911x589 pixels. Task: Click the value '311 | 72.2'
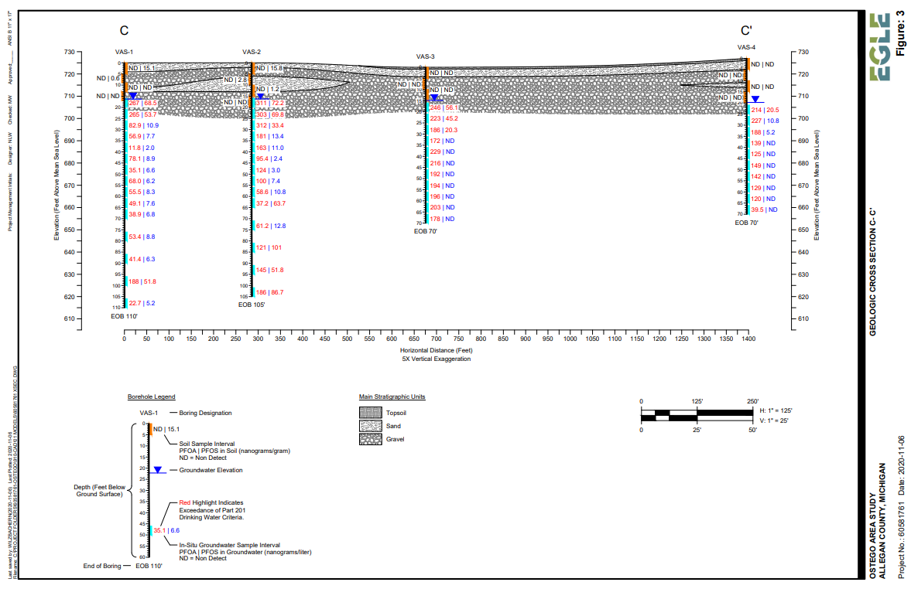(x=270, y=104)
